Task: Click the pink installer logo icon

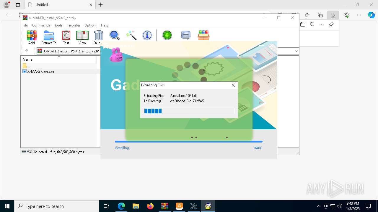Action: [x=116, y=55]
